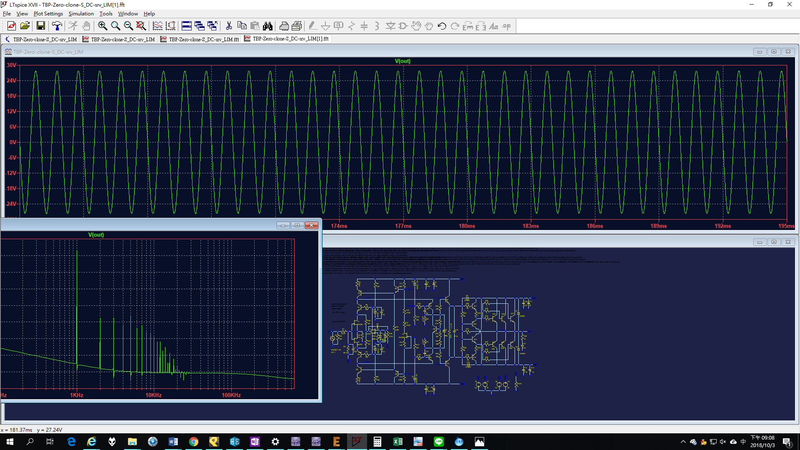Open Excel from the taskbar
800x450 pixels.
pyautogui.click(x=397, y=442)
